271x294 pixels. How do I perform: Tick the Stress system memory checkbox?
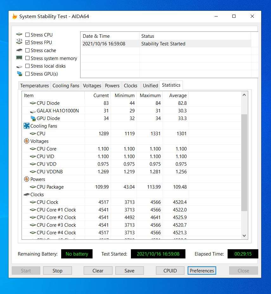point(27,58)
